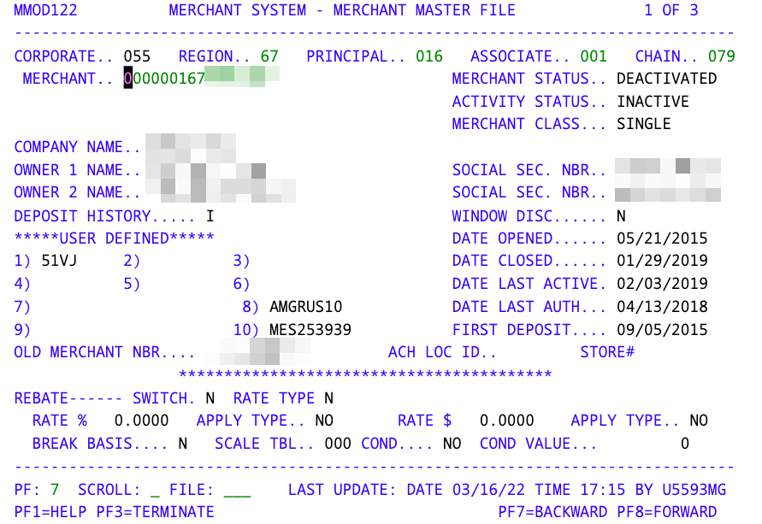Select the WINDOW DISC value N
The image size is (762, 524).
(x=621, y=215)
